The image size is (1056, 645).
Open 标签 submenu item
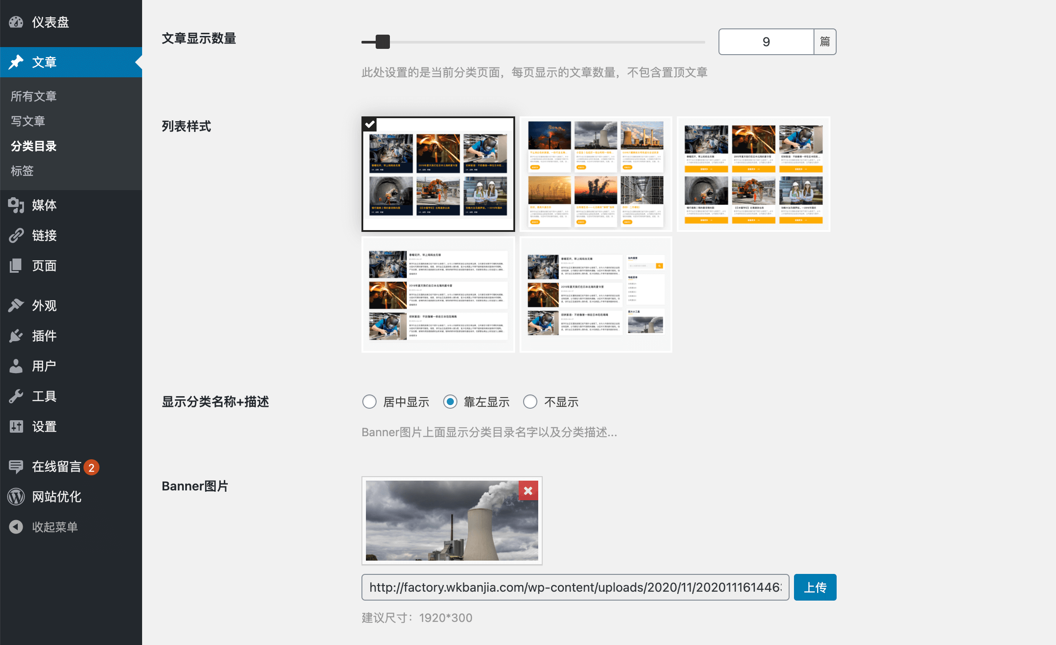click(x=22, y=171)
